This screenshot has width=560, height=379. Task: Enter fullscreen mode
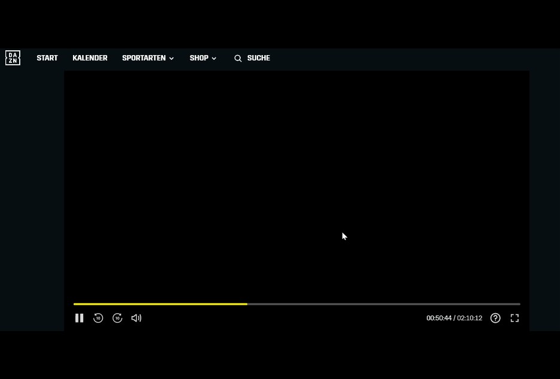[514, 318]
